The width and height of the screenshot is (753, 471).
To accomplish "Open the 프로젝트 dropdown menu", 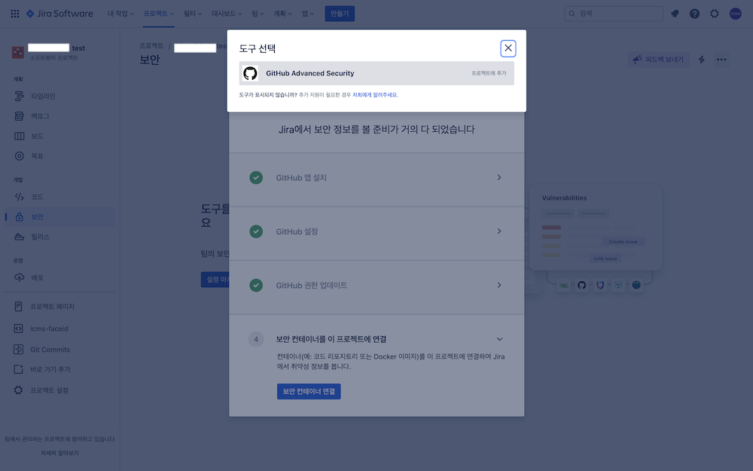I will 158,14.
